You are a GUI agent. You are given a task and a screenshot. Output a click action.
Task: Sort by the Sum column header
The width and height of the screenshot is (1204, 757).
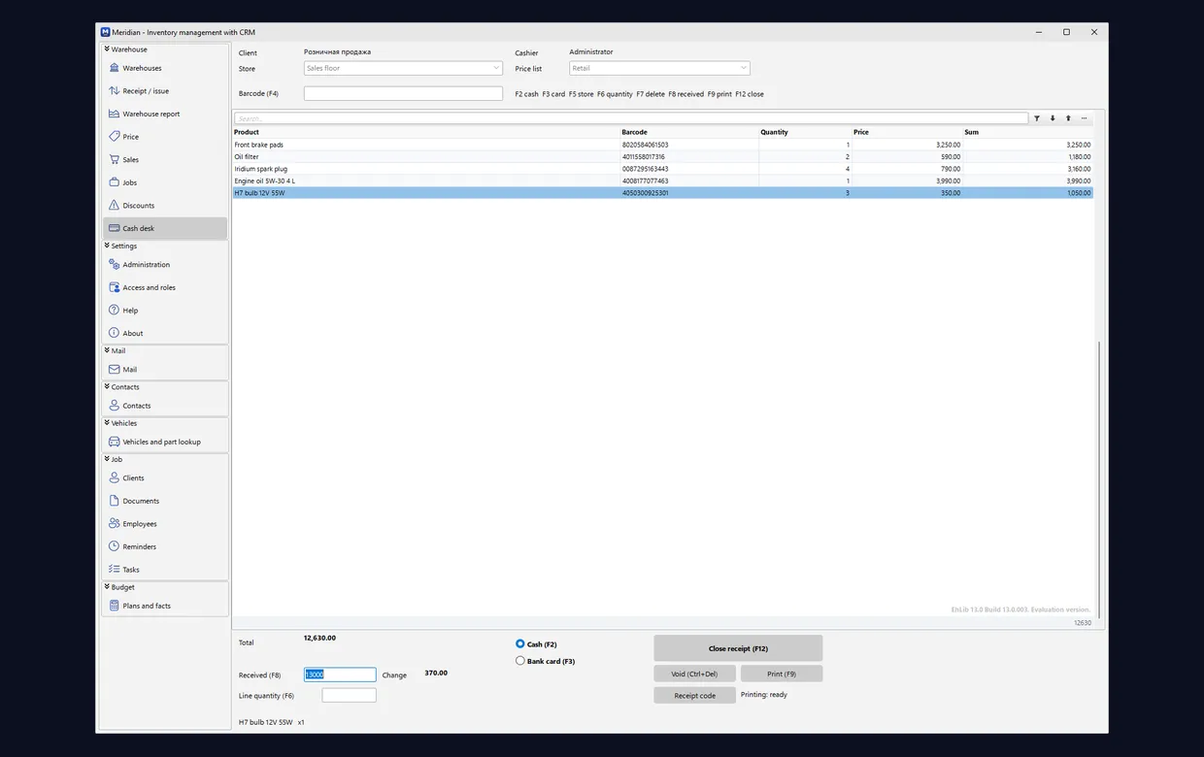pyautogui.click(x=1028, y=132)
